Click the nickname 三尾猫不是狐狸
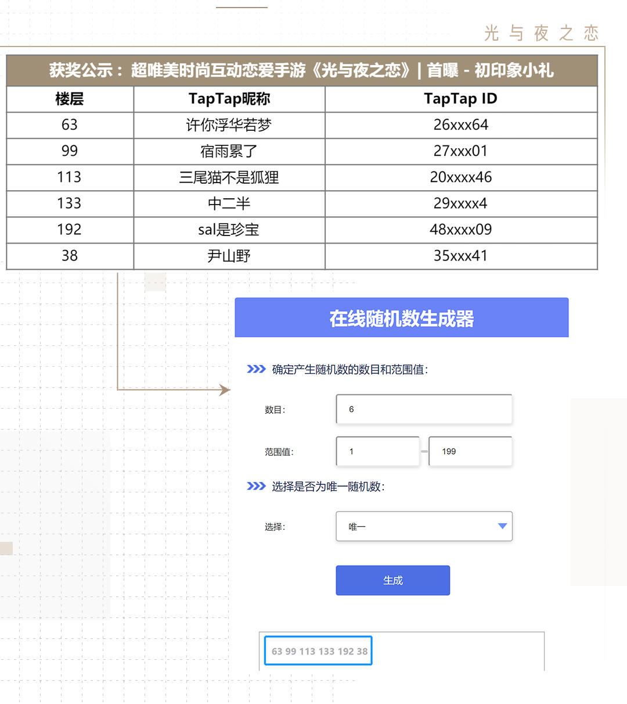Viewport: 627px width, 704px height. click(x=229, y=177)
